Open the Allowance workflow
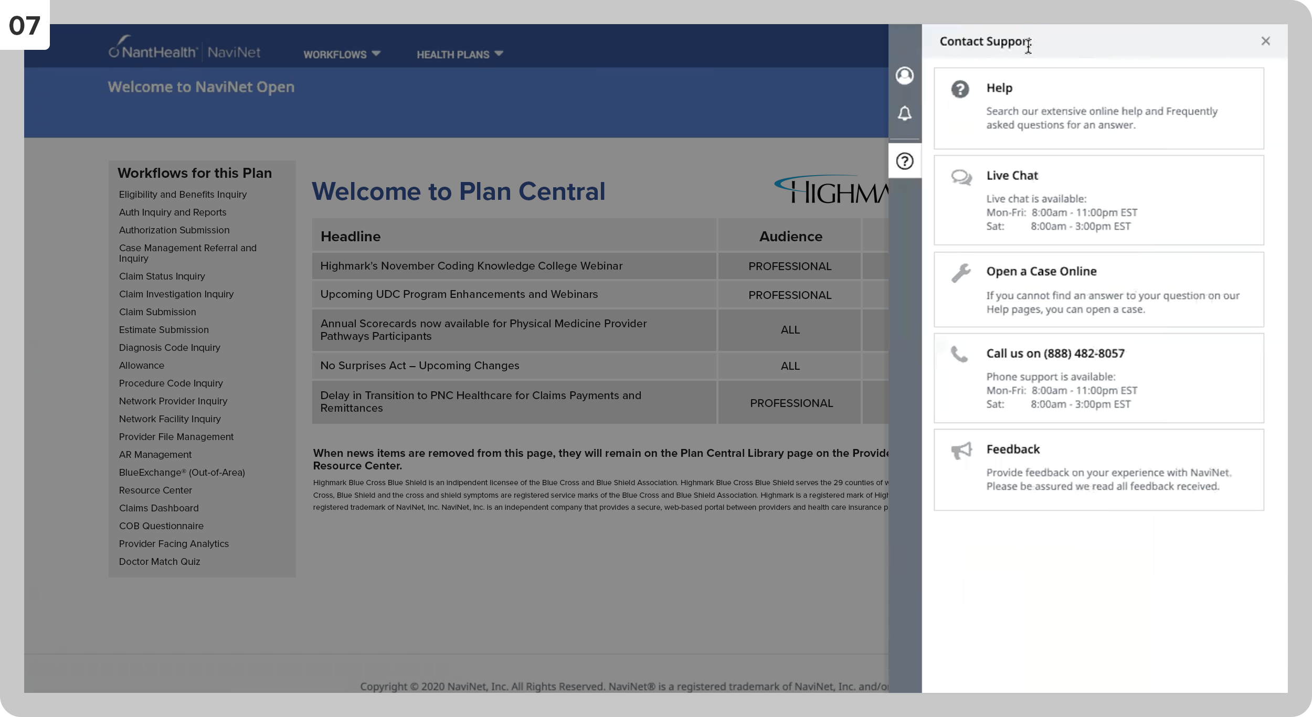Viewport: 1312px width, 717px height. (x=142, y=365)
